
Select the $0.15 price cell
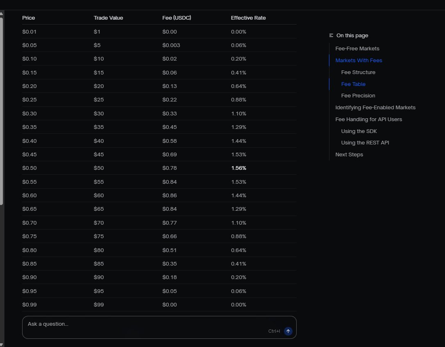pyautogui.click(x=30, y=73)
